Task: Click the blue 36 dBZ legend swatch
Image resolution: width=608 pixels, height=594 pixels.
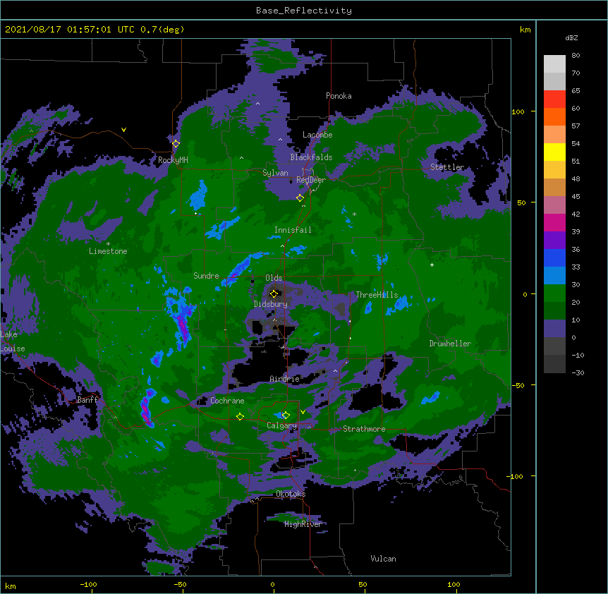Action: 554,257
